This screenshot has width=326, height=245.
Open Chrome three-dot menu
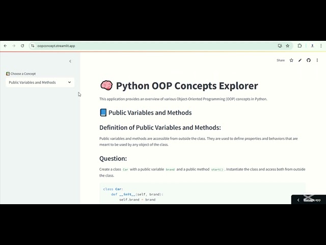pyautogui.click(x=321, y=46)
